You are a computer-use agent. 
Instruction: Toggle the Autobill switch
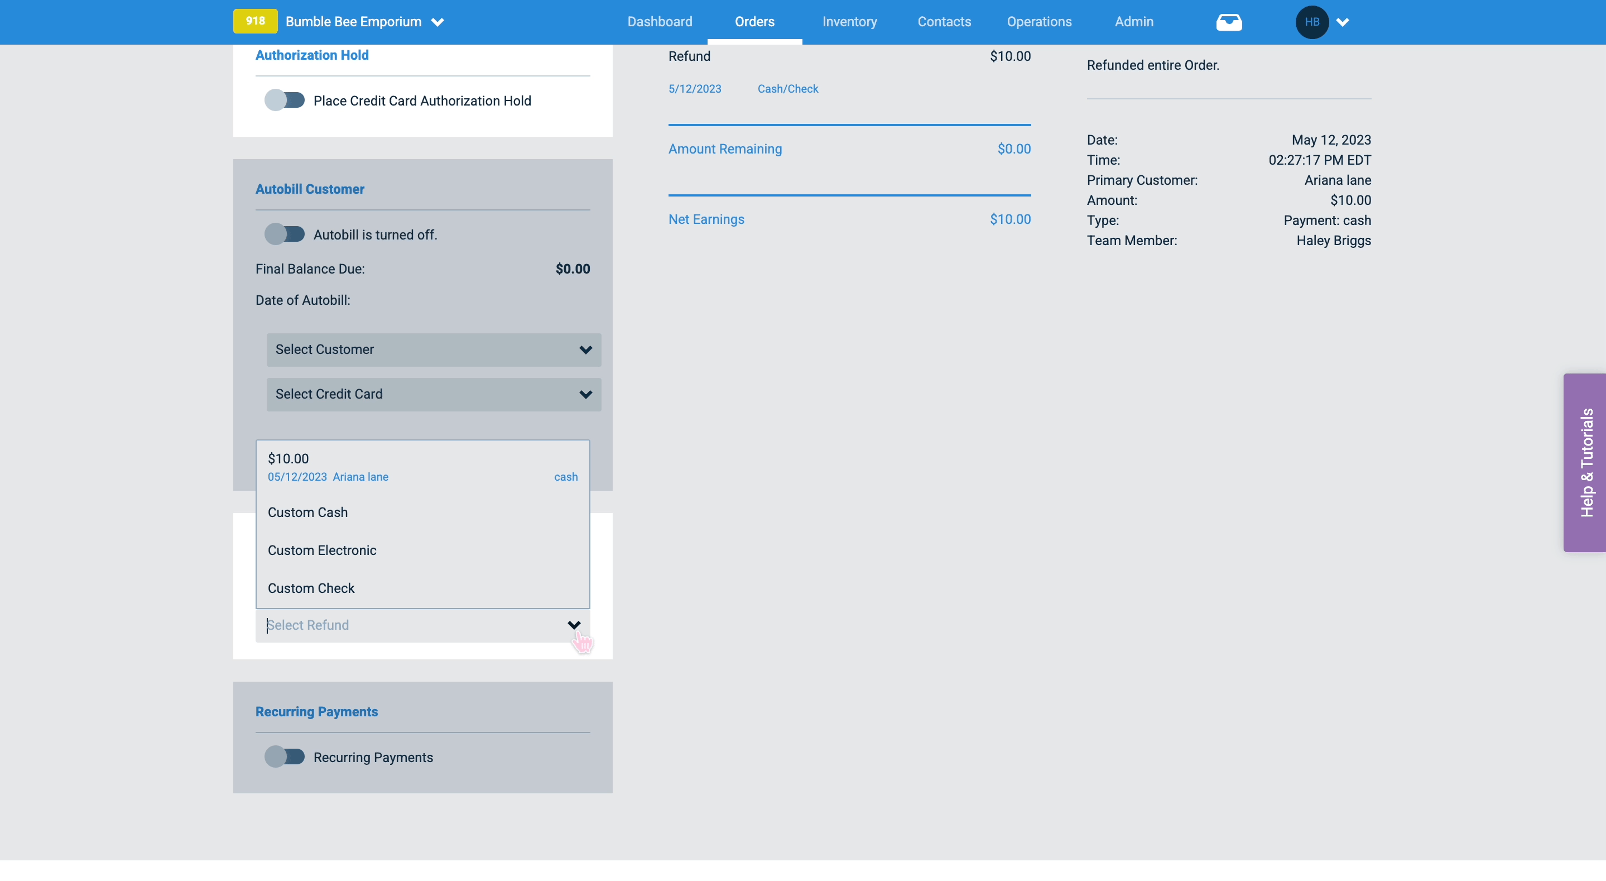[x=284, y=234]
